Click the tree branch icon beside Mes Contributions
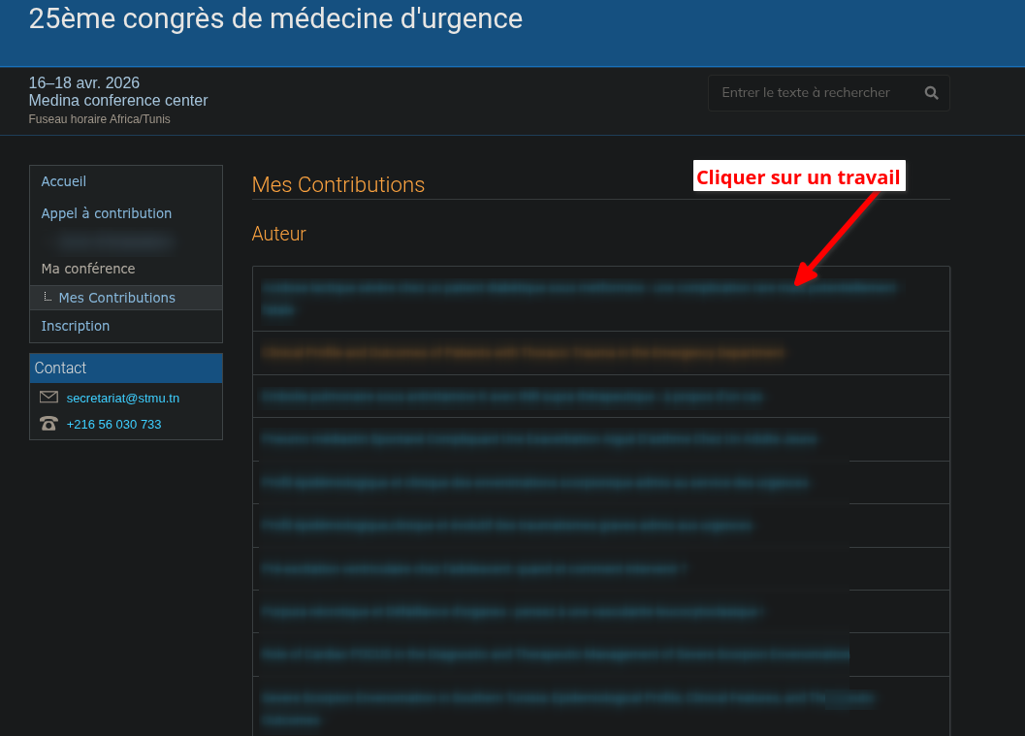Image resolution: width=1025 pixels, height=736 pixels. tap(48, 298)
